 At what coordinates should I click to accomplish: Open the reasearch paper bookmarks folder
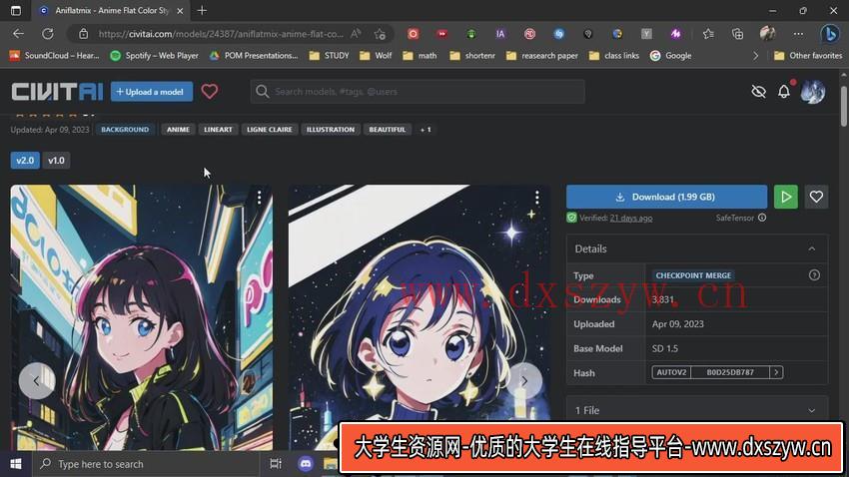tap(542, 56)
